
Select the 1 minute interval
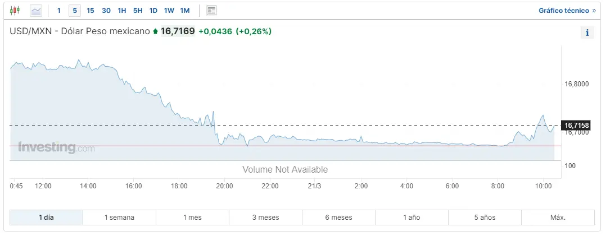click(58, 11)
